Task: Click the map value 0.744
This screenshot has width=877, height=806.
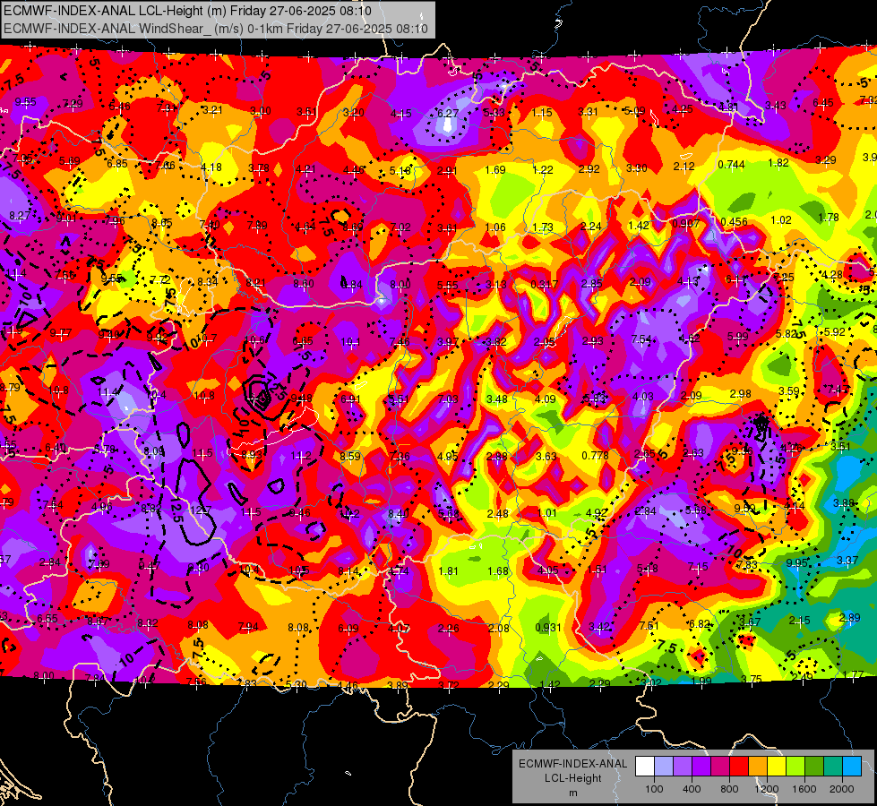Action: tap(732, 165)
